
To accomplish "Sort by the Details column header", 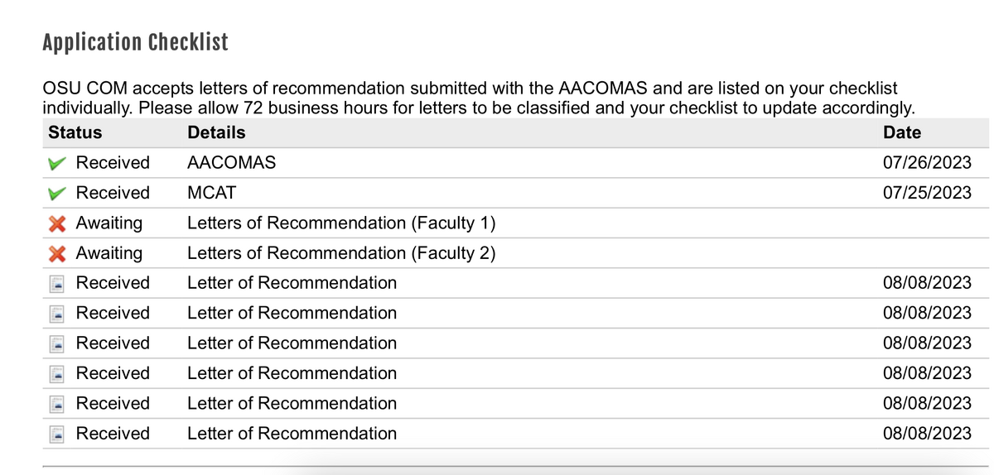I will click(216, 132).
